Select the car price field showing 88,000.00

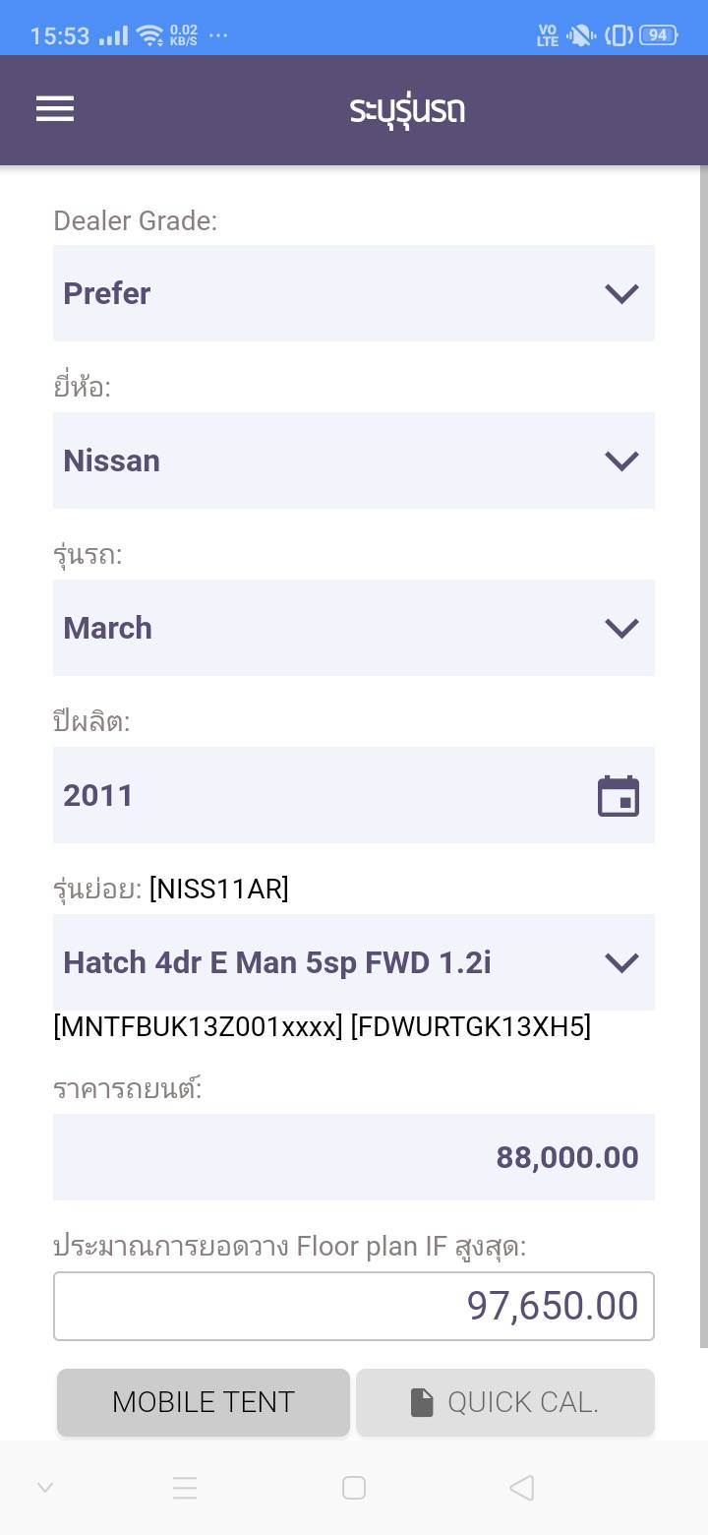(353, 1157)
